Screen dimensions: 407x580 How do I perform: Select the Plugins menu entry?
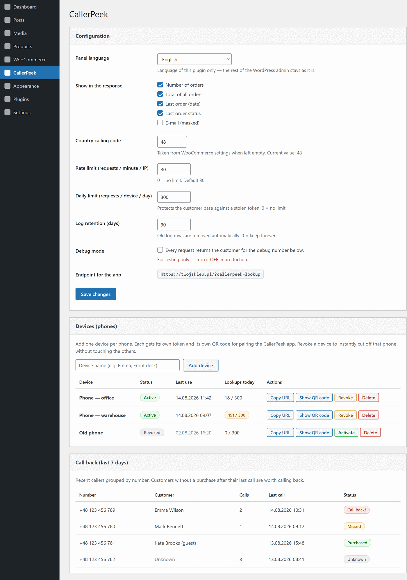tap(30, 99)
